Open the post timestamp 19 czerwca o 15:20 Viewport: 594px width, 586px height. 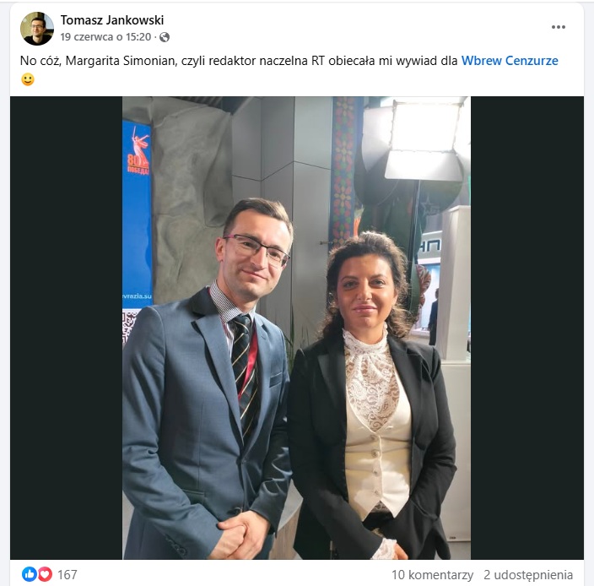coord(105,37)
